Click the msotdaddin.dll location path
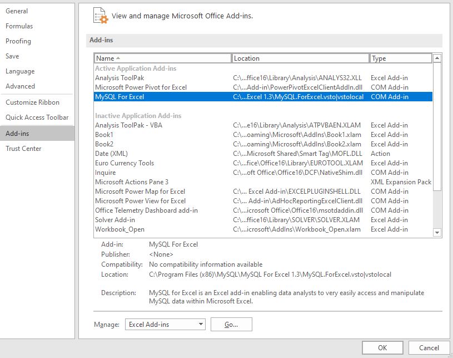This screenshot has height=358, width=453. [298, 210]
